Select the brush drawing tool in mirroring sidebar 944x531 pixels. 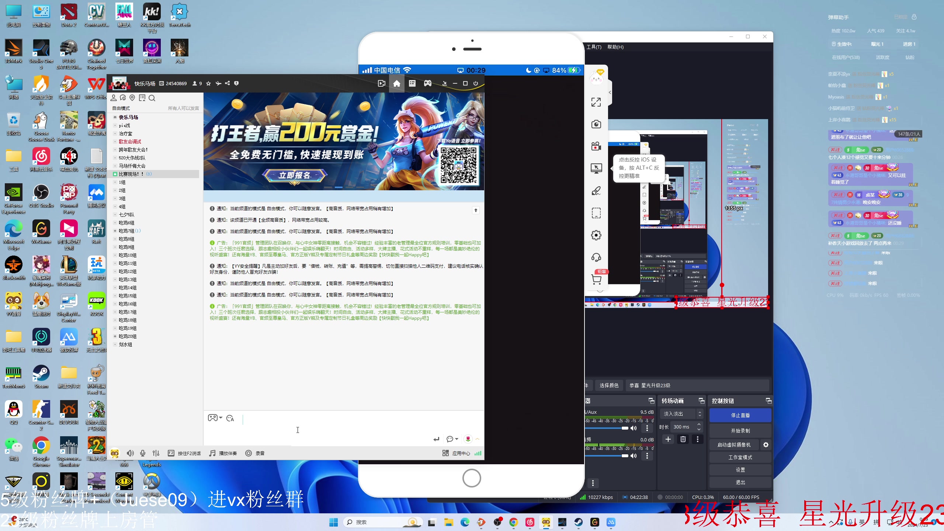point(596,191)
